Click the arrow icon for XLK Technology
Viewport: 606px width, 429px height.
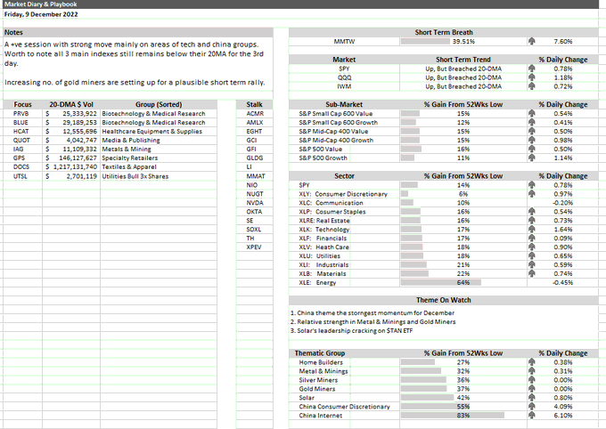(x=532, y=229)
